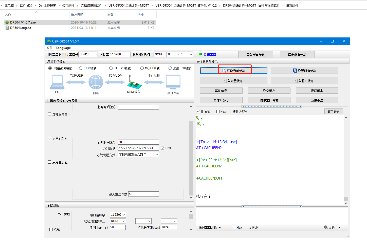
Task: Click the DR504_V1.0.7.exe file icon
Action: pyautogui.click(x=7, y=23)
